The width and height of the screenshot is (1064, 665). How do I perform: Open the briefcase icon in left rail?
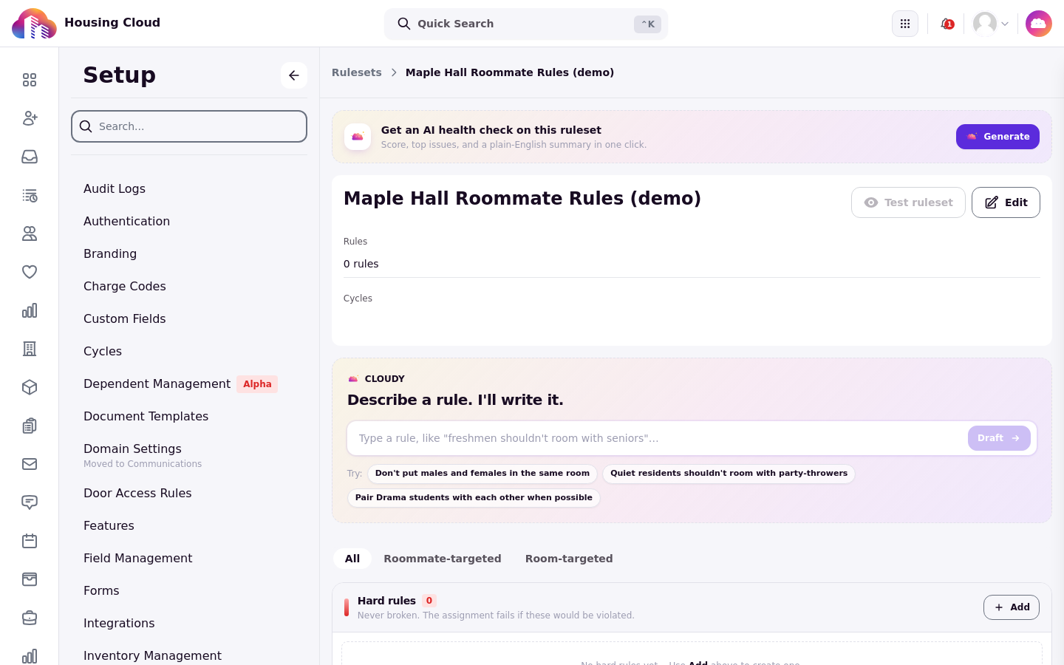[30, 618]
